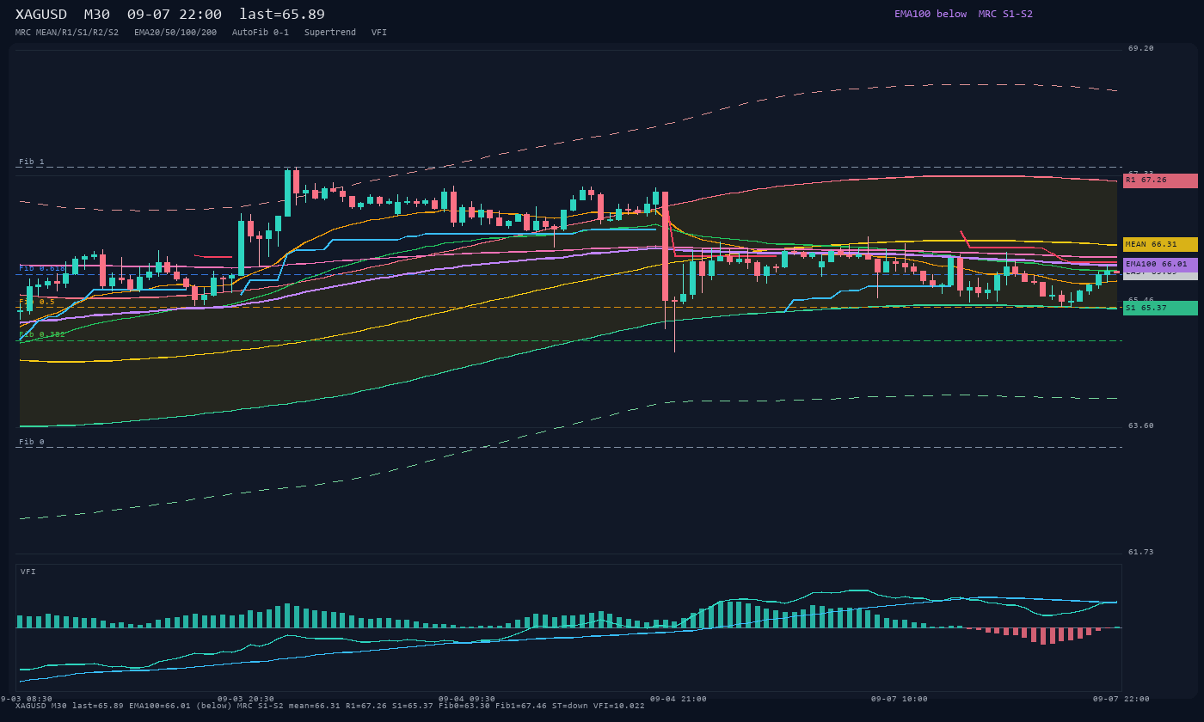Click the 09-04 09:30 time axis label
This screenshot has width=1204, height=722.
pos(467,699)
